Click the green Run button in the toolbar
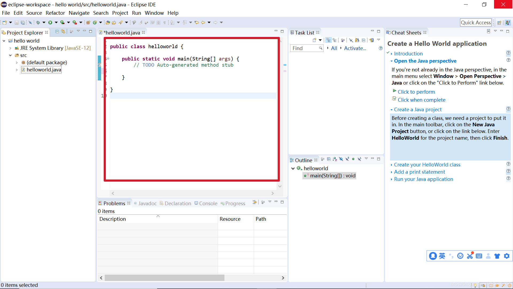Image resolution: width=513 pixels, height=289 pixels. 50,22
